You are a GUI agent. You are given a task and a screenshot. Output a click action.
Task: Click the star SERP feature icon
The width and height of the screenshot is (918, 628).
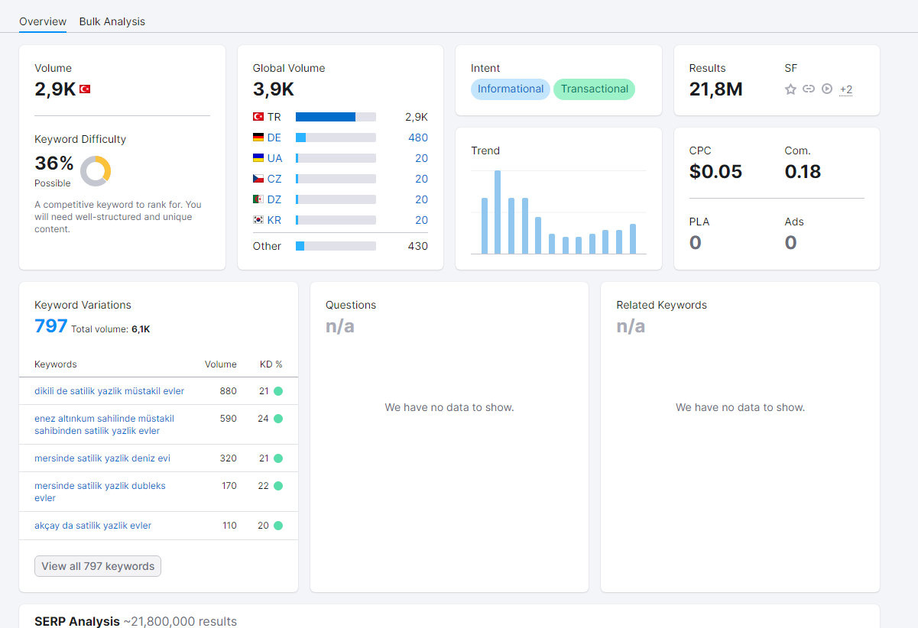(x=791, y=89)
